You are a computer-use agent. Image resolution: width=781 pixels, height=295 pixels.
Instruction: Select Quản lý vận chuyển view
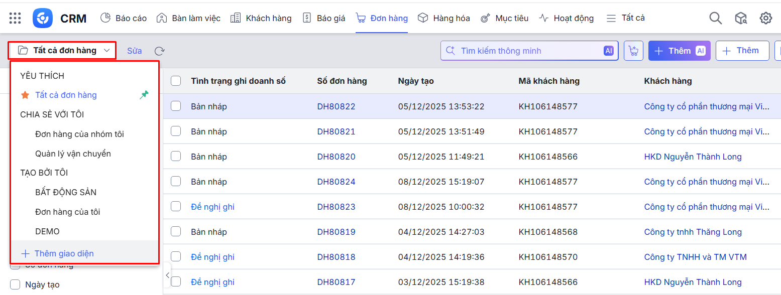(x=73, y=154)
